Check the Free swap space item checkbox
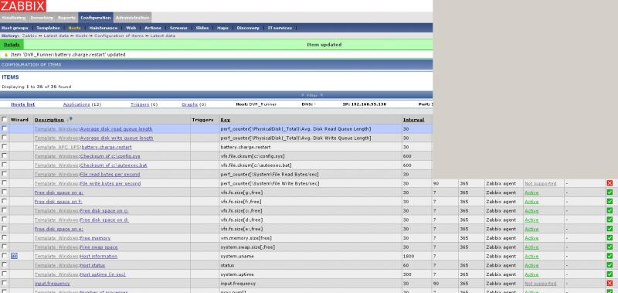The image size is (618, 293). point(5,247)
